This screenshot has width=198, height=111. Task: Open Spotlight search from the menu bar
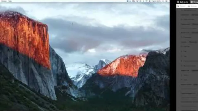point(163,1)
